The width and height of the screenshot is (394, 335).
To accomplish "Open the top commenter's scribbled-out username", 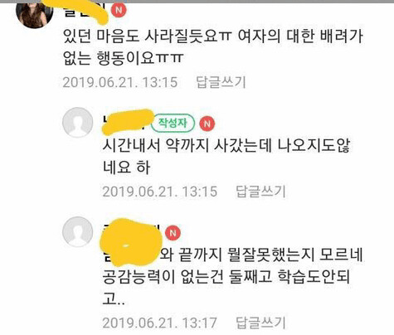I will (x=85, y=11).
